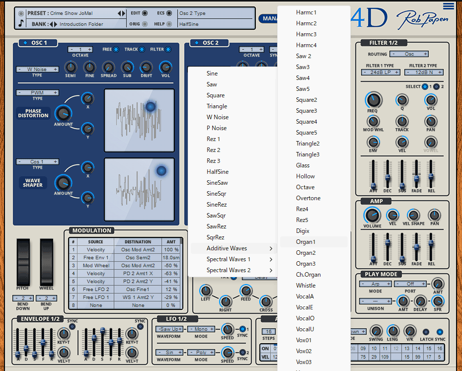Open the hamburger menu at top right
Screen dimensions: 462x371
coord(448,6)
